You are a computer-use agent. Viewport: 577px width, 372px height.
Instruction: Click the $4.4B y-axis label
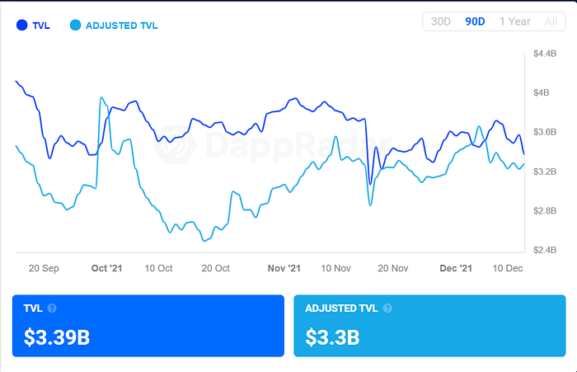(546, 54)
